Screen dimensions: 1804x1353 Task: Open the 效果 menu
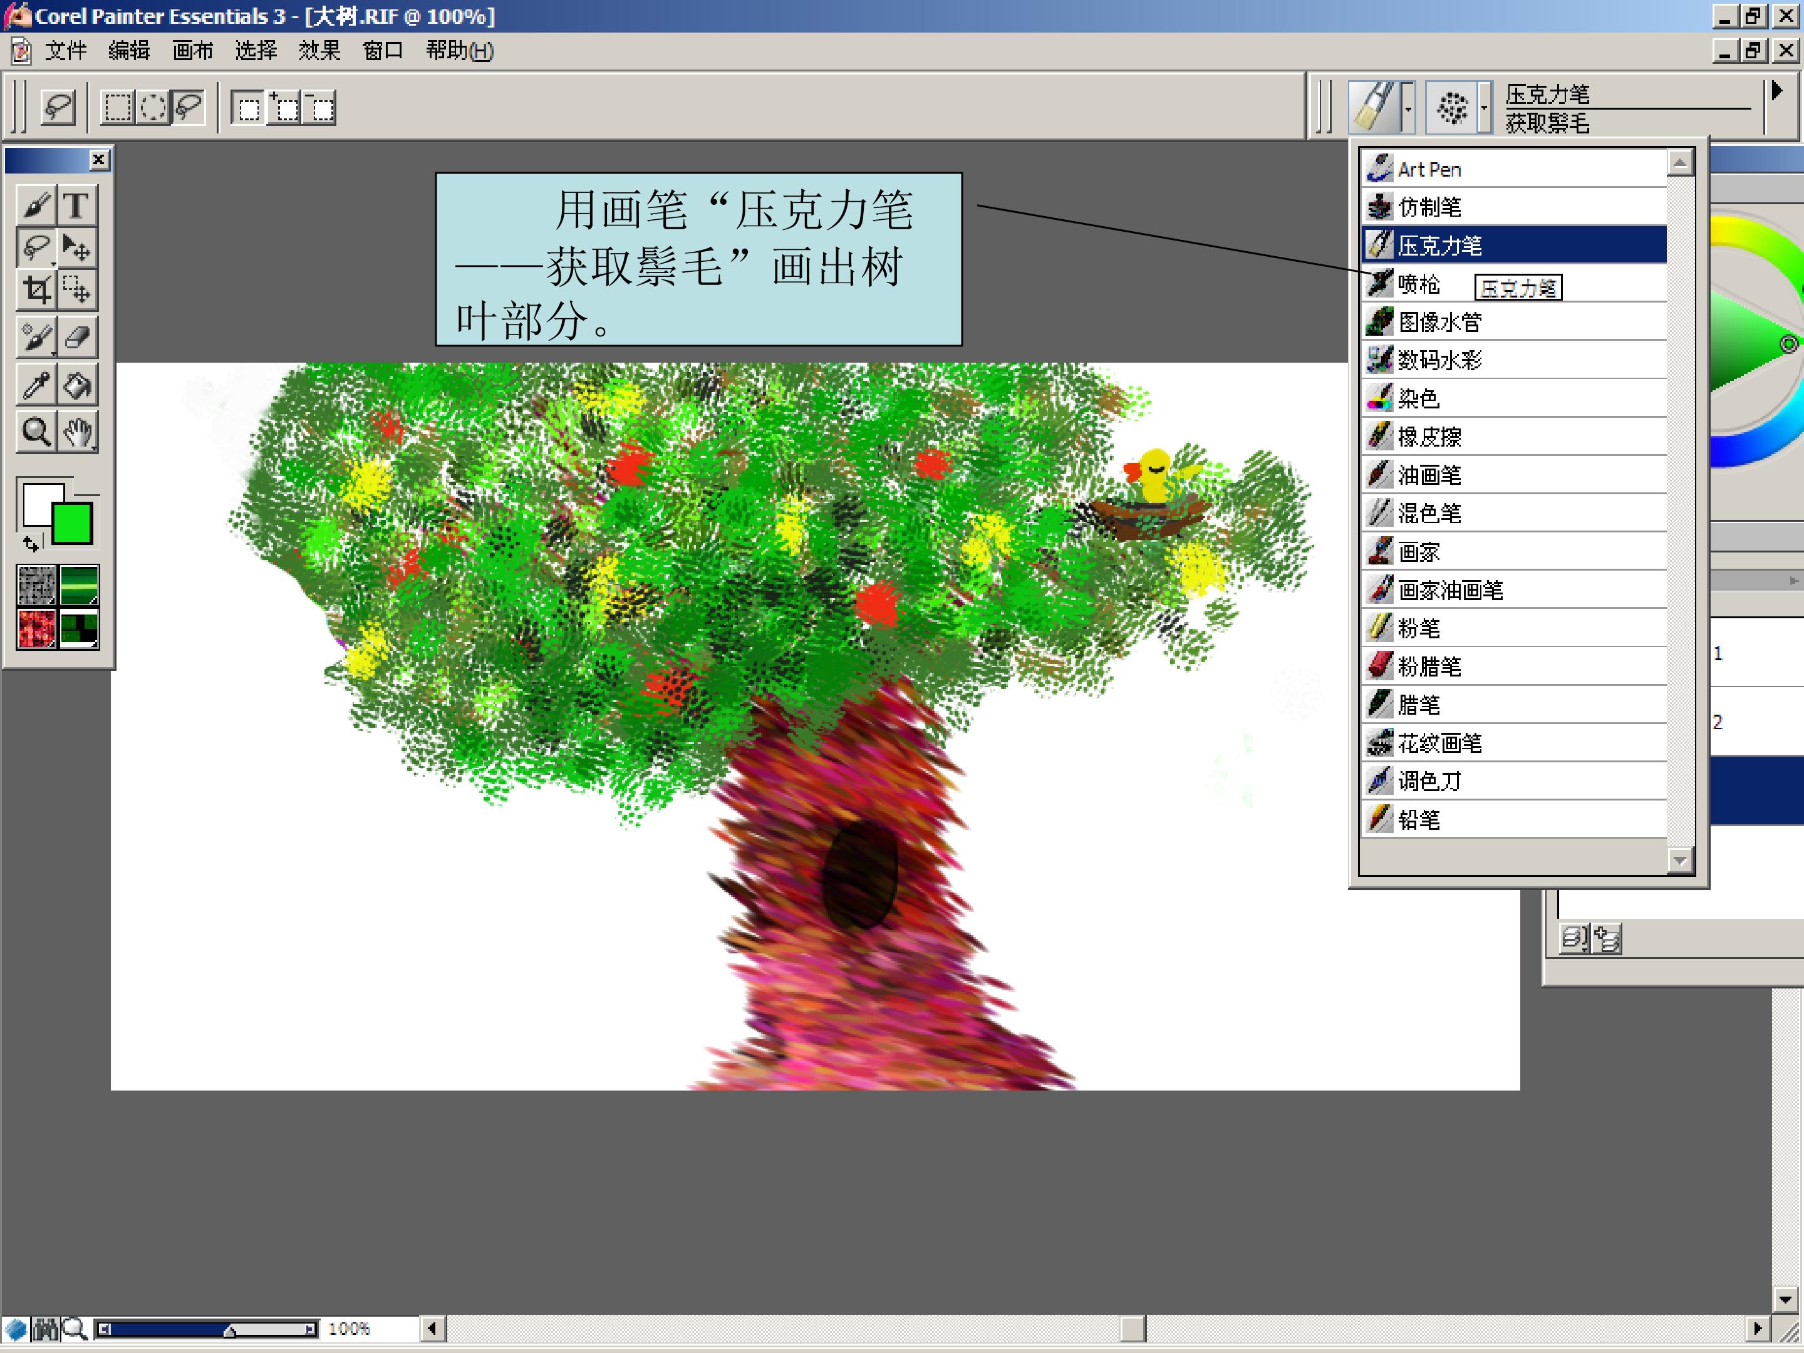(x=319, y=51)
